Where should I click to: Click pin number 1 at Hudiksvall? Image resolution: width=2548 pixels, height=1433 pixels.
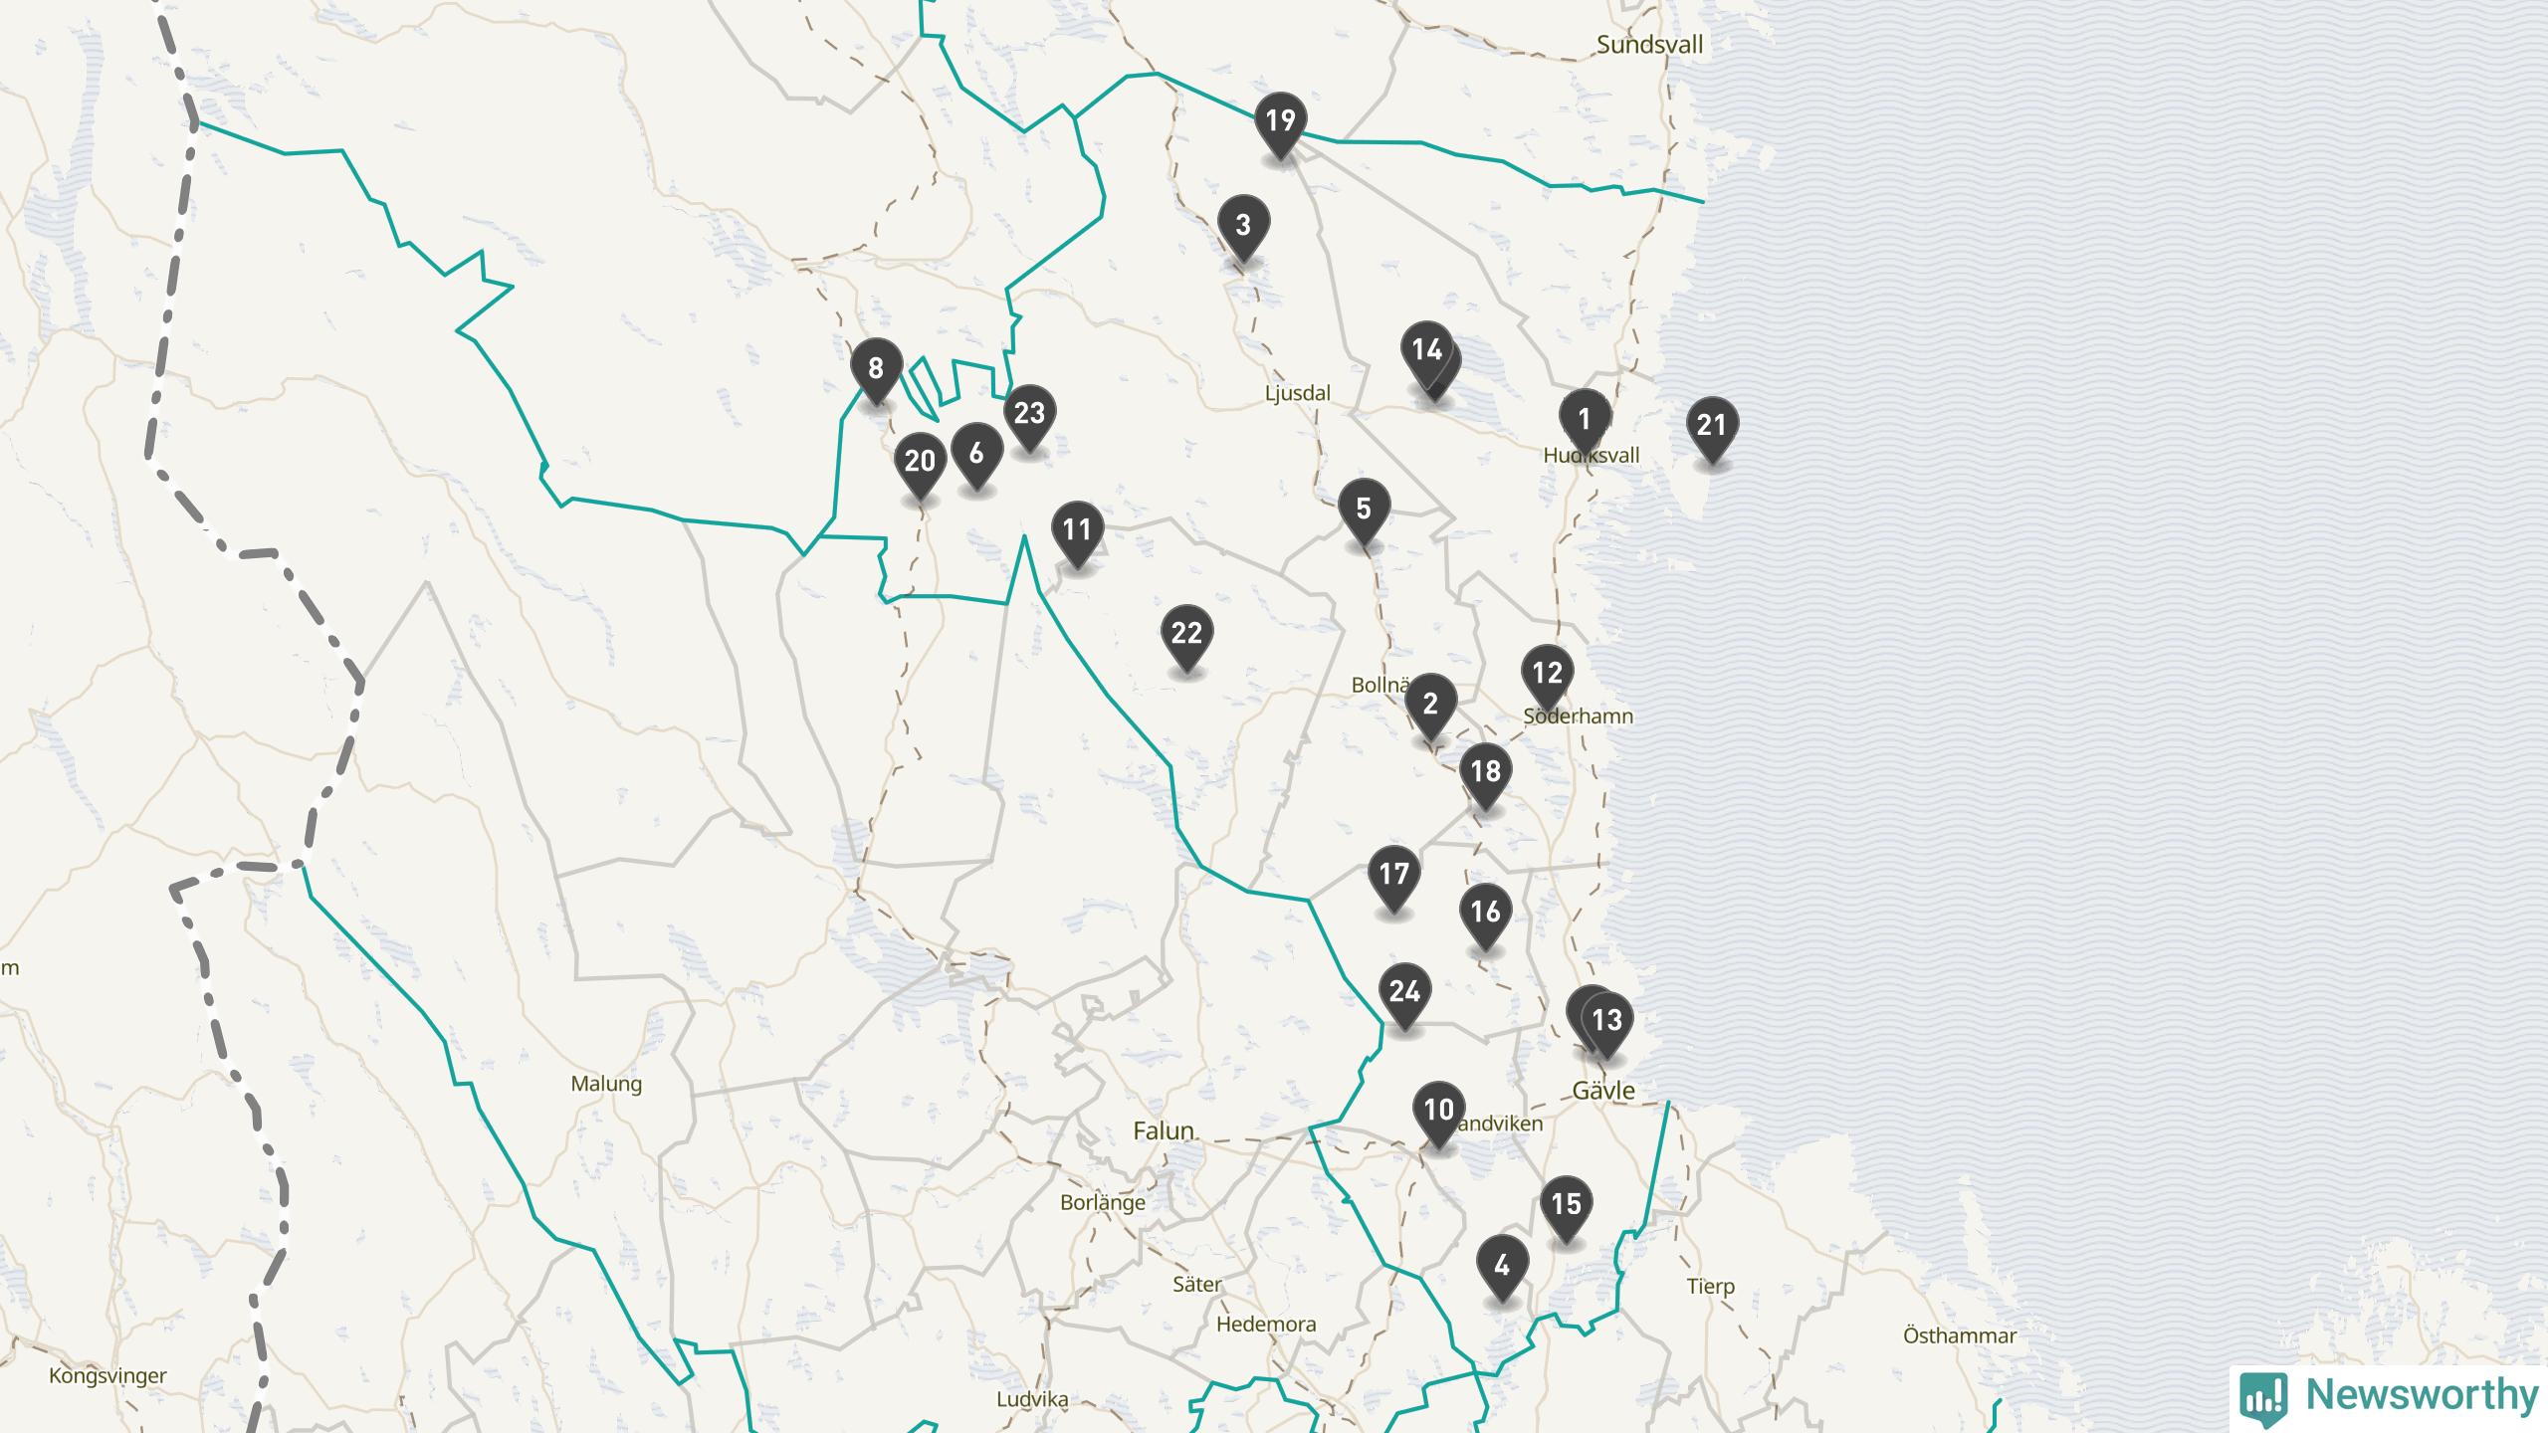pos(1585,423)
